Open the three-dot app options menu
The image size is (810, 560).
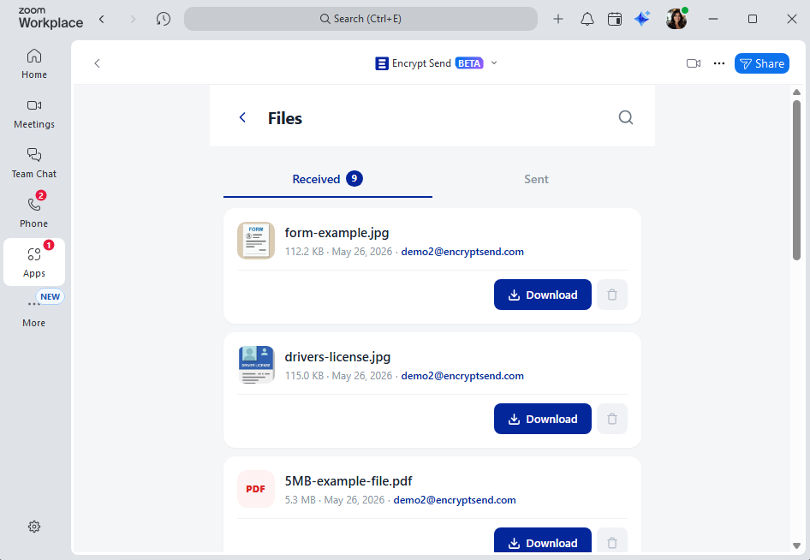click(719, 63)
